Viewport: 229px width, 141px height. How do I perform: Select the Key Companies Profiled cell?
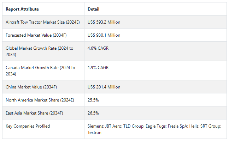pyautogui.click(x=28, y=126)
